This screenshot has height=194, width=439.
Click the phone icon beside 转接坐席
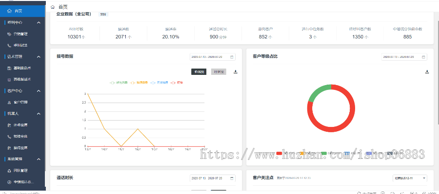click(9, 137)
